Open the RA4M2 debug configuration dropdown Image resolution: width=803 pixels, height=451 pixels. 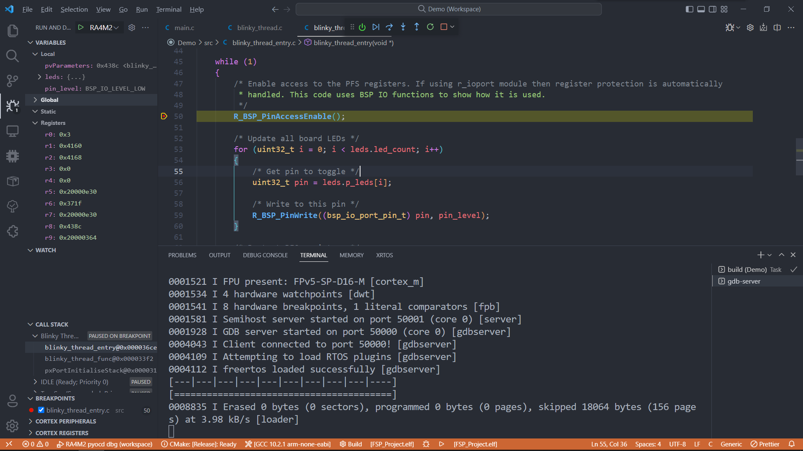[x=105, y=28]
